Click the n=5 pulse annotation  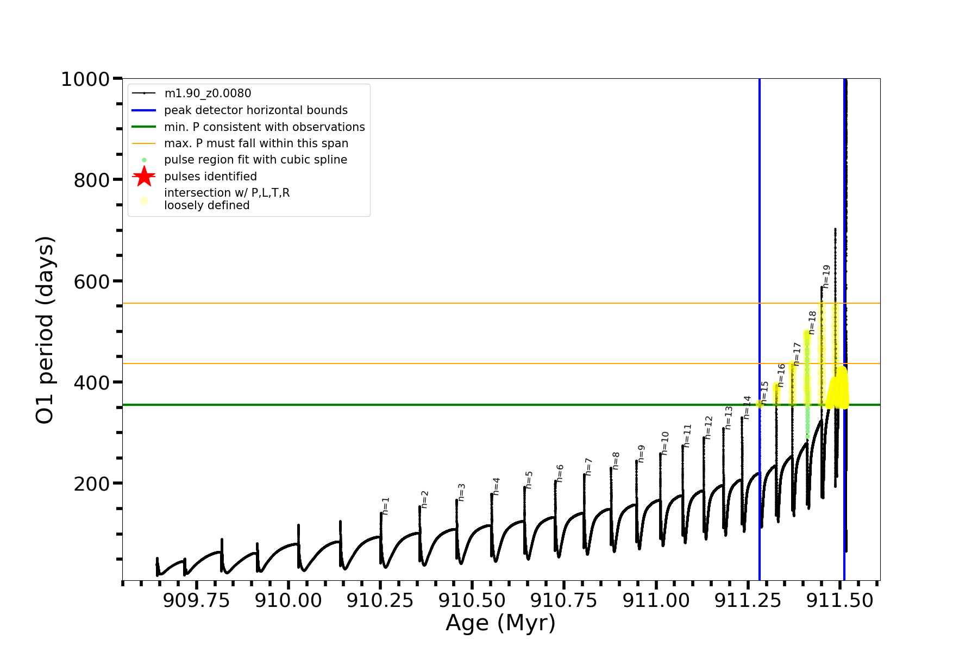pyautogui.click(x=529, y=480)
